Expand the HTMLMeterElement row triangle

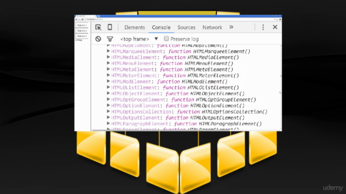click(108, 75)
